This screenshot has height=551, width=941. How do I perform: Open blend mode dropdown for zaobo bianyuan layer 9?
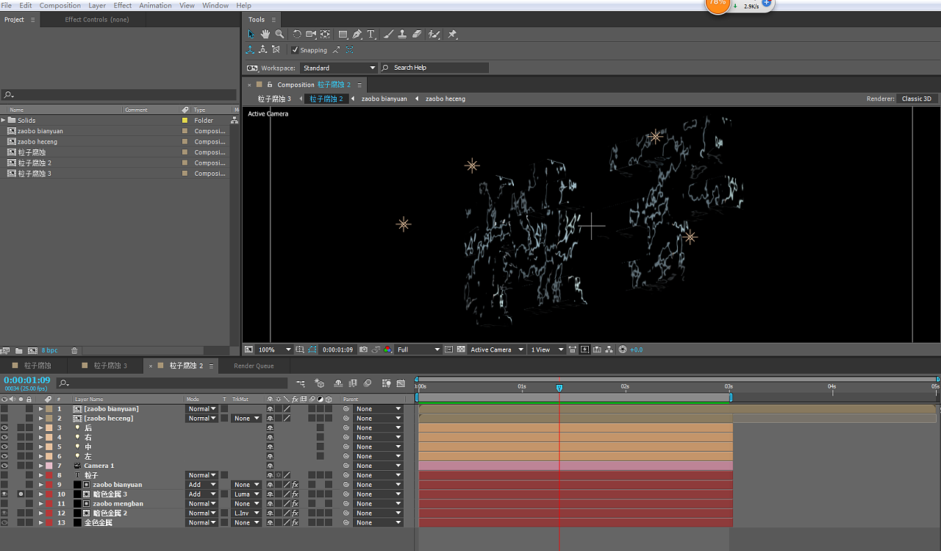click(x=202, y=485)
